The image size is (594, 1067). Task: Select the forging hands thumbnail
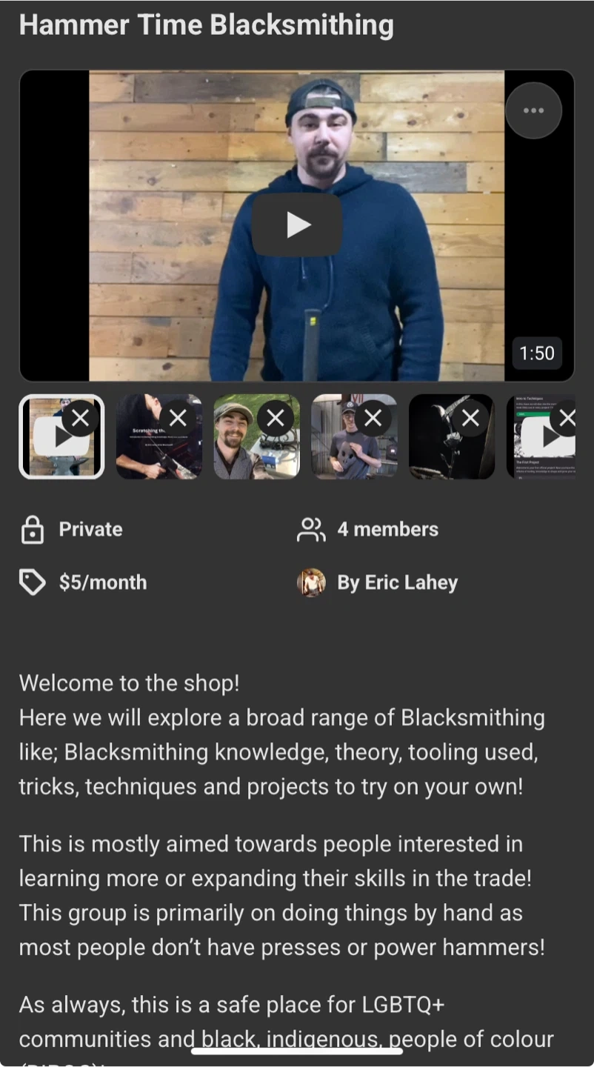[x=159, y=436]
